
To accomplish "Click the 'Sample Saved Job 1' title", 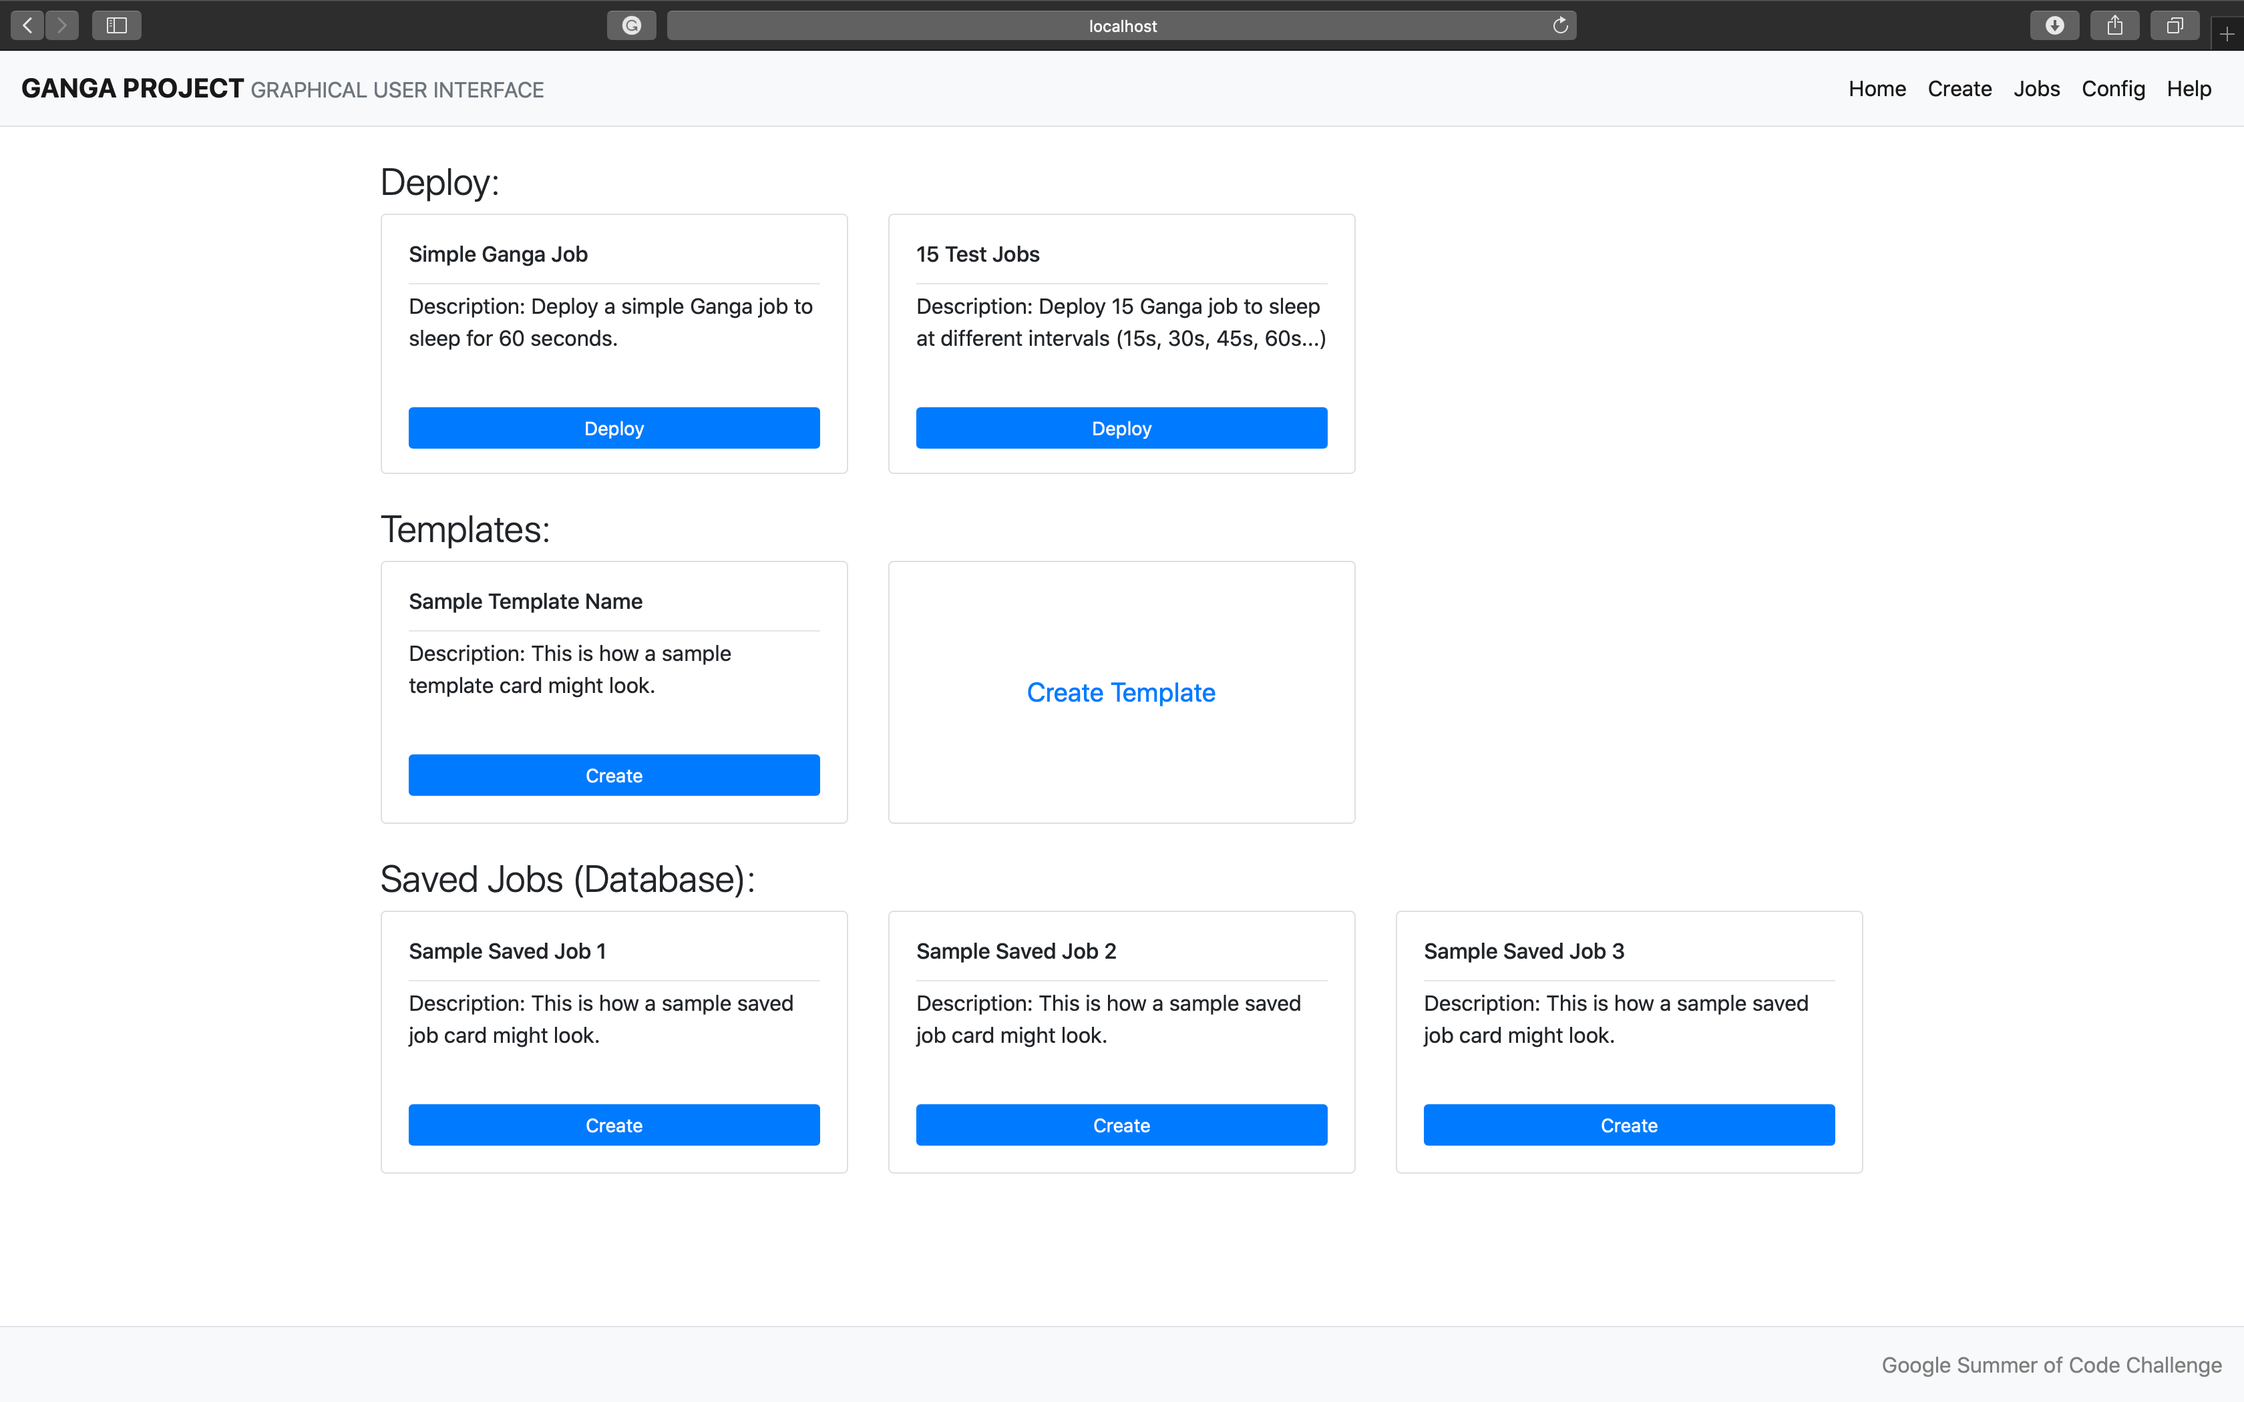I will (x=507, y=951).
